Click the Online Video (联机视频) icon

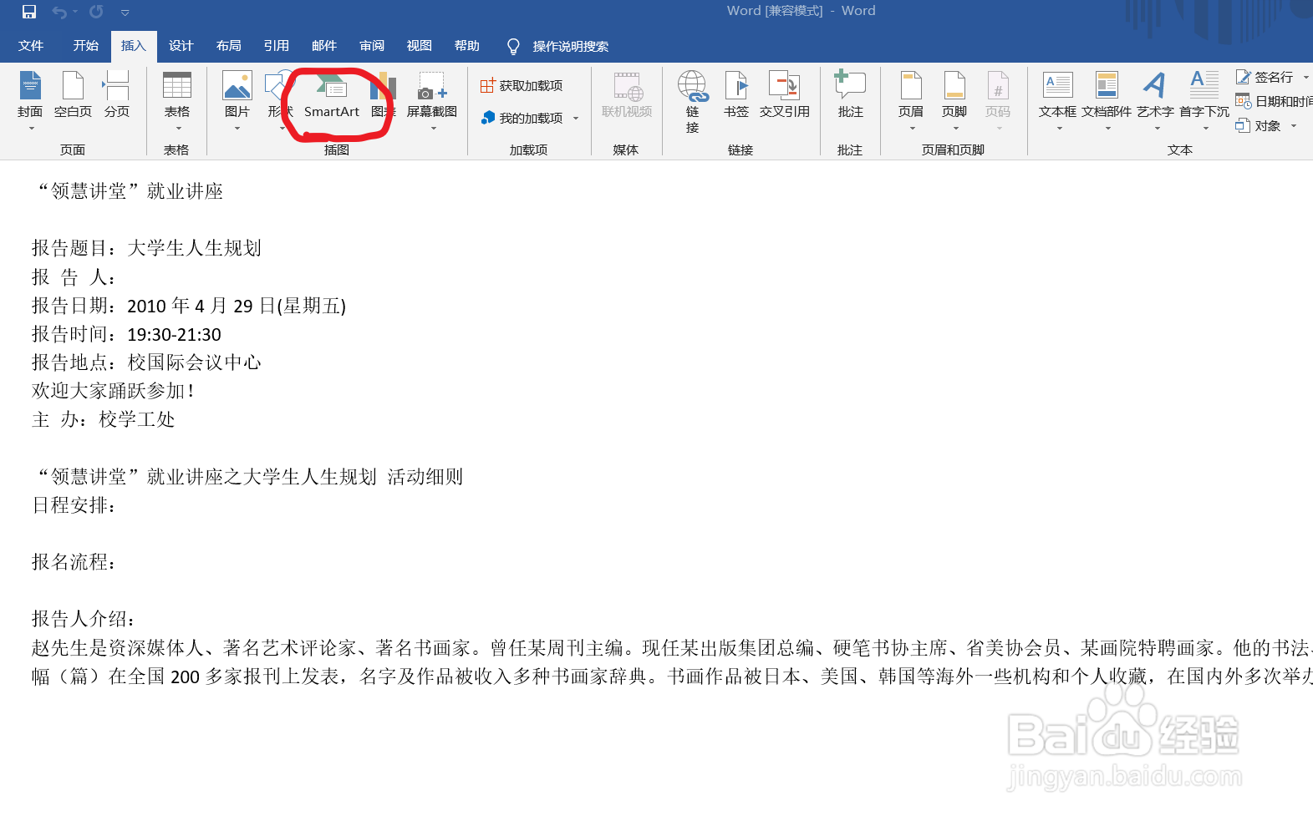627,95
